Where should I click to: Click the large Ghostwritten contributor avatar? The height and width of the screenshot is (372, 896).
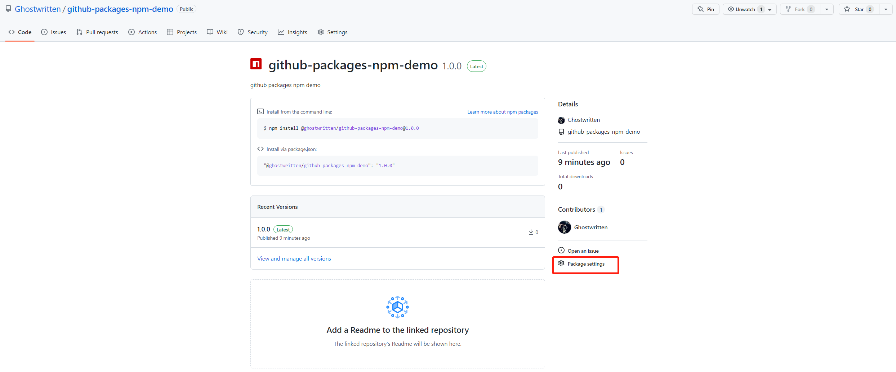point(565,227)
